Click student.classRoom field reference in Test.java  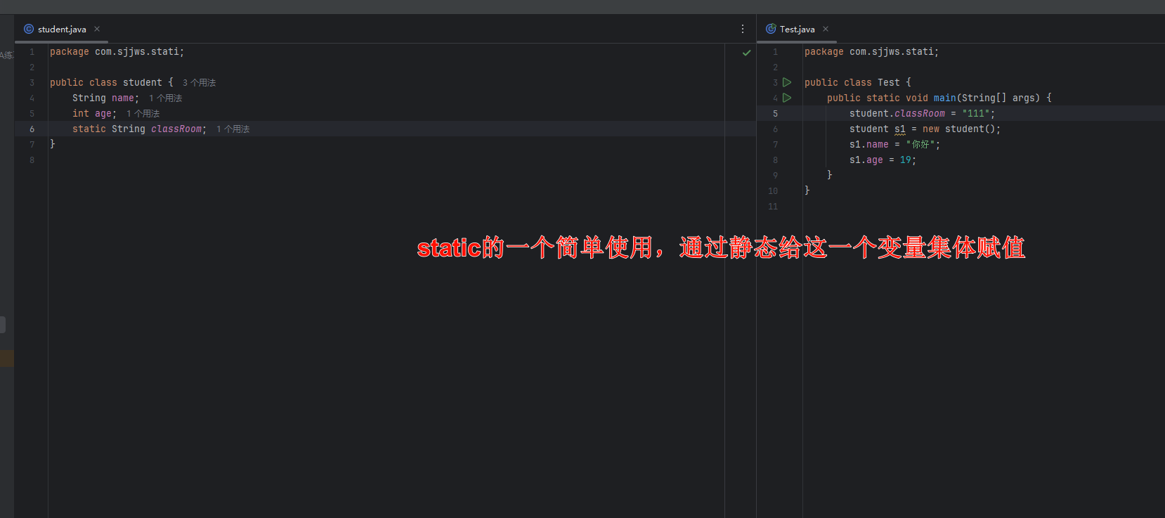[x=919, y=114]
